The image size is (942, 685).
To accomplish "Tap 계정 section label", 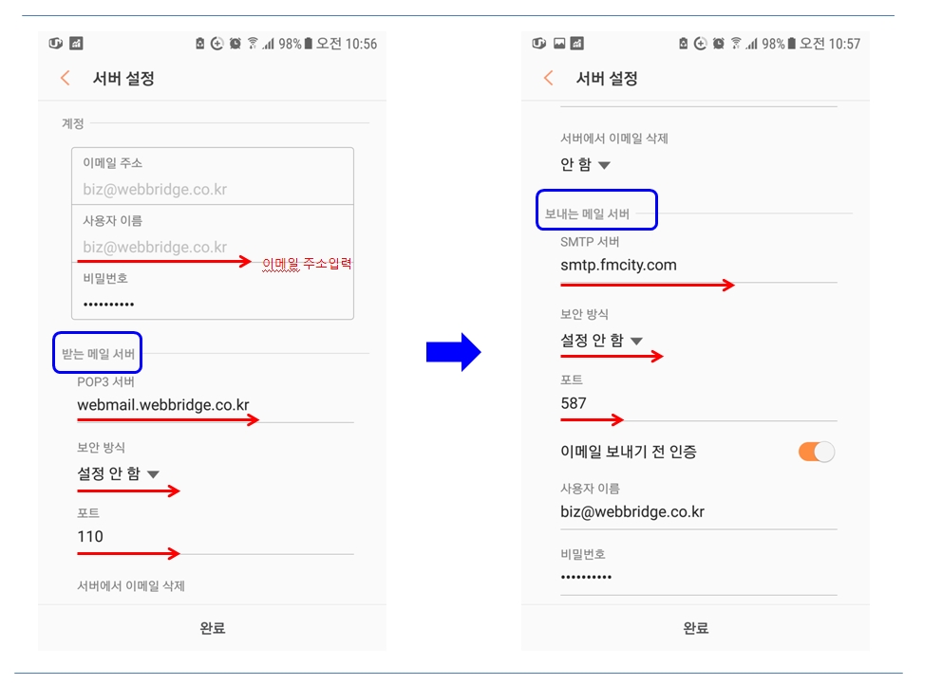I will click(73, 123).
